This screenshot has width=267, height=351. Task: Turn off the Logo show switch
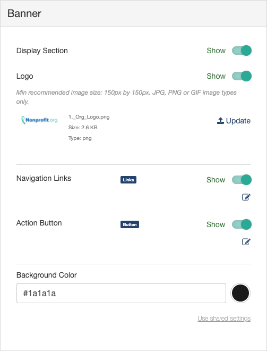point(242,76)
